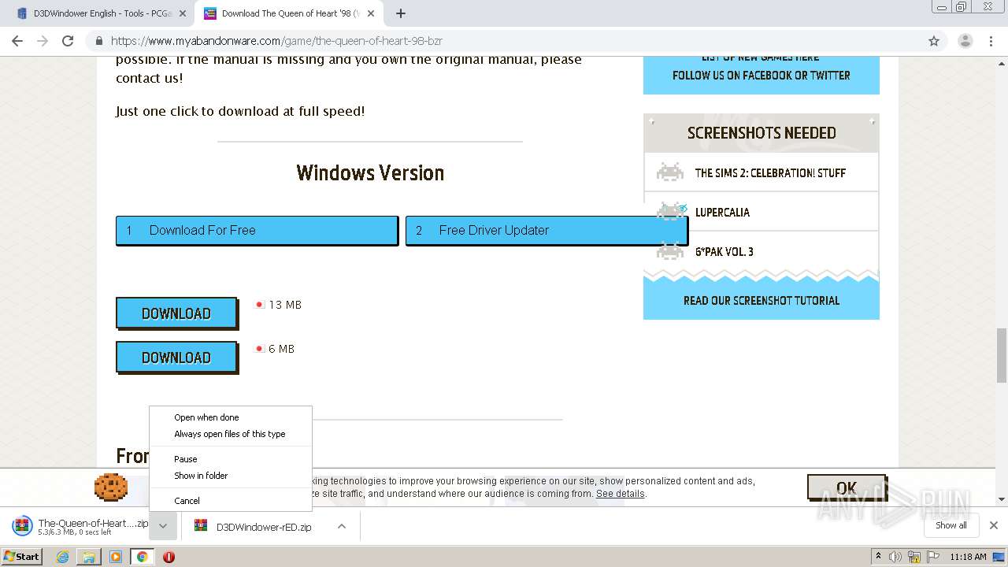This screenshot has height=567, width=1008.
Task: Click the Chrome taskbar icon
Action: pyautogui.click(x=143, y=557)
